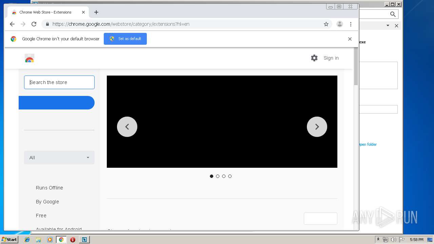Expand the All categories dropdown

(x=59, y=158)
